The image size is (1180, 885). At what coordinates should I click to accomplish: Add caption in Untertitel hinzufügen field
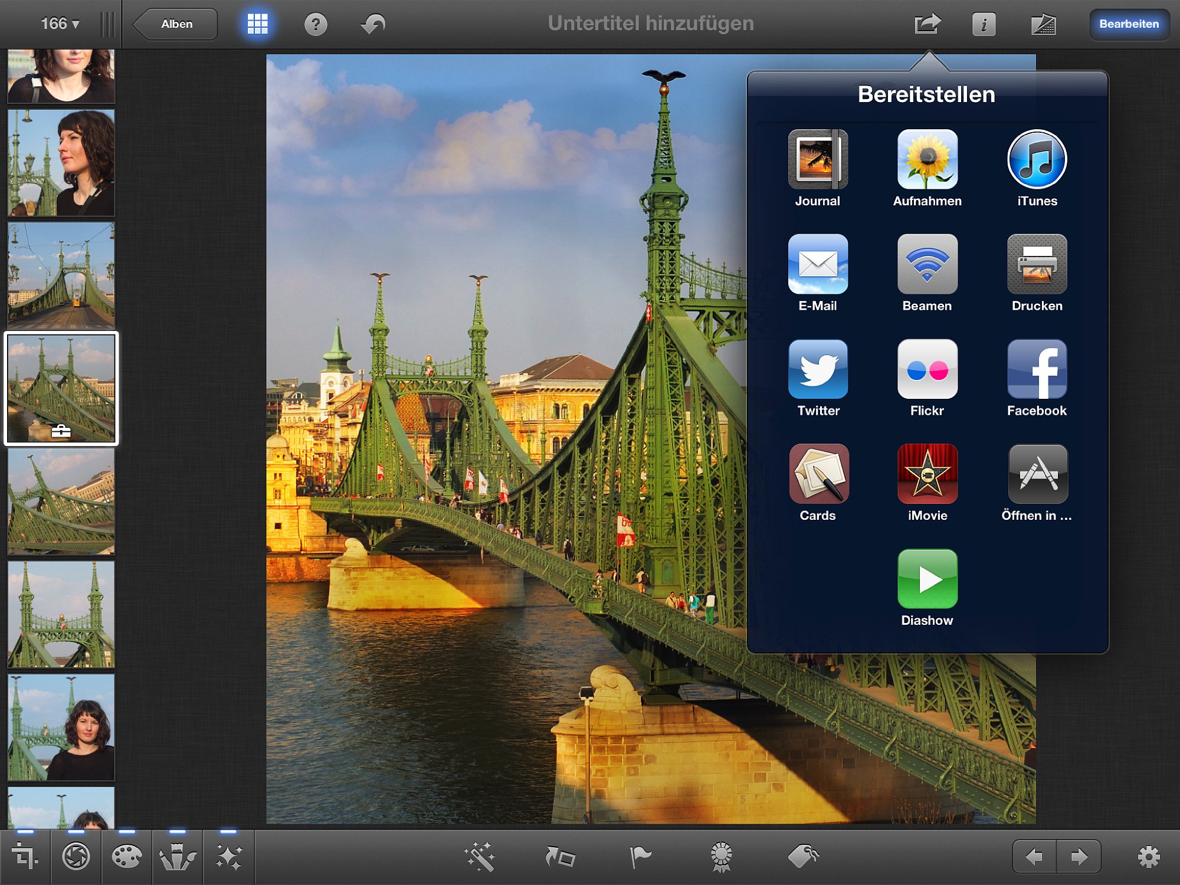coord(651,24)
